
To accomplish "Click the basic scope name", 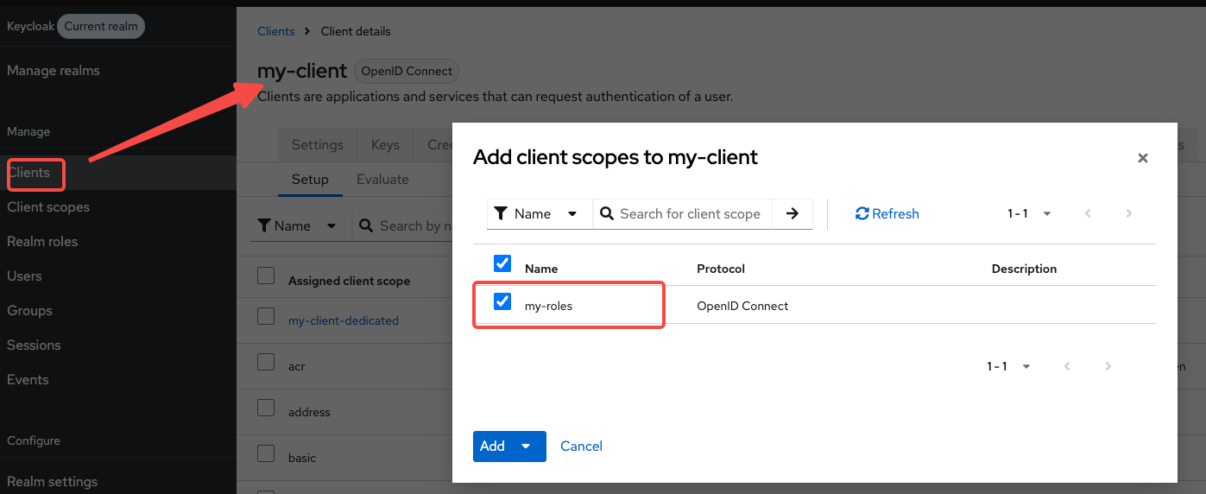I will (302, 458).
